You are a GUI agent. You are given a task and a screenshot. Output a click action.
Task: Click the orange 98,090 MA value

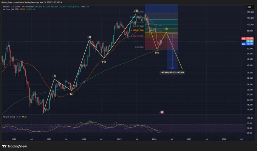[22, 9]
